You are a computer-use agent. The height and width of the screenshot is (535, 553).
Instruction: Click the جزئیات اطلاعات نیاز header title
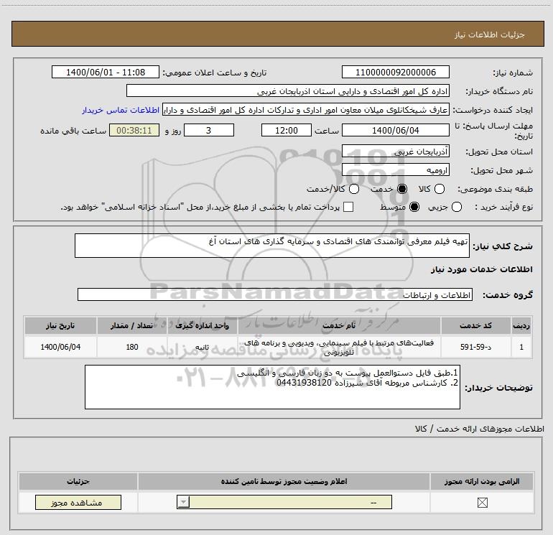pos(489,34)
